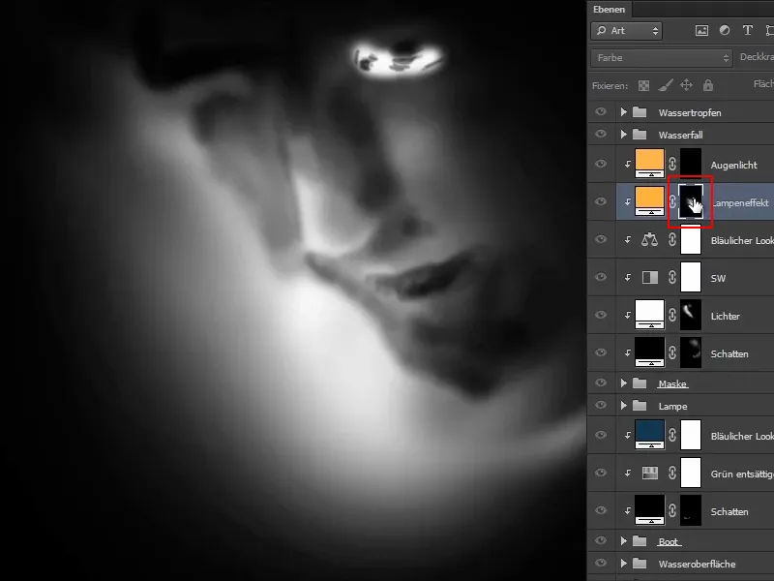Viewport: 774px width, 581px height.
Task: Click Wassertropfen group folder icon
Action: pos(640,112)
